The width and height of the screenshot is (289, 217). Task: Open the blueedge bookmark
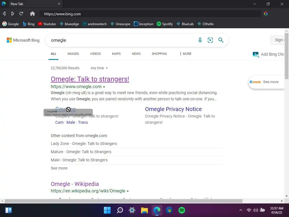click(69, 24)
